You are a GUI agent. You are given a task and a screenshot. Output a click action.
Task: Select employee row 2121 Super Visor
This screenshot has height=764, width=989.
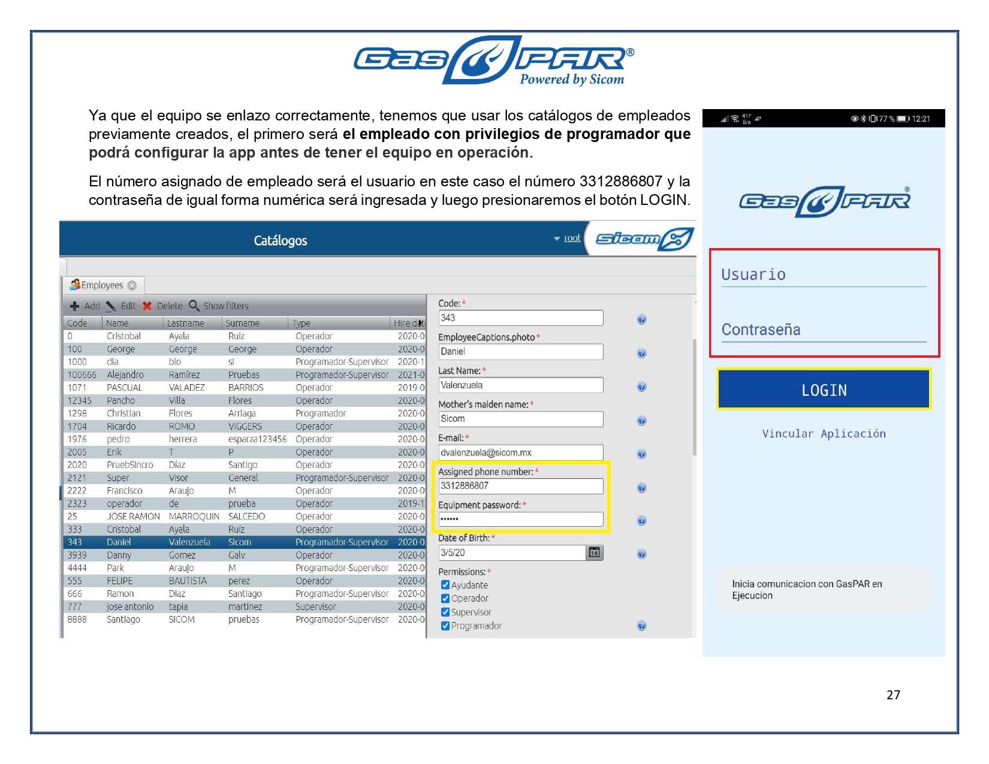pyautogui.click(x=245, y=478)
